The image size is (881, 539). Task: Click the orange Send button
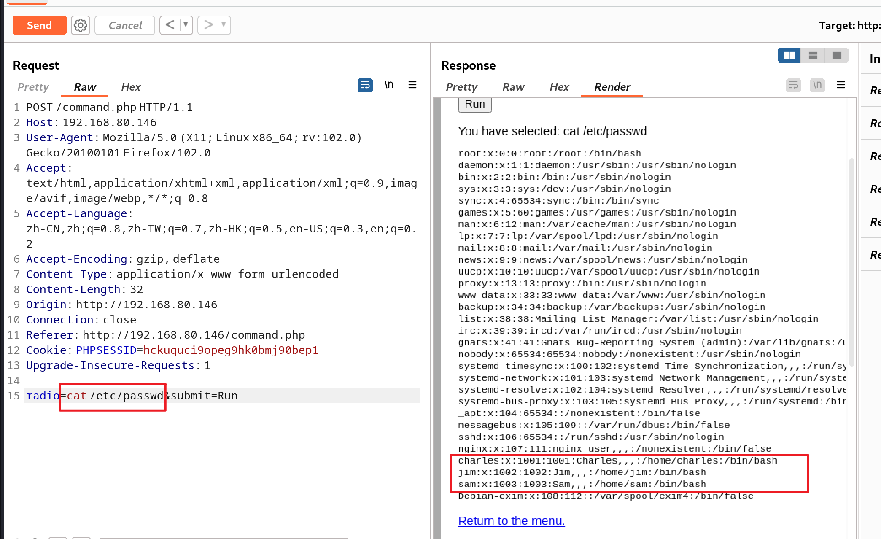click(x=39, y=25)
